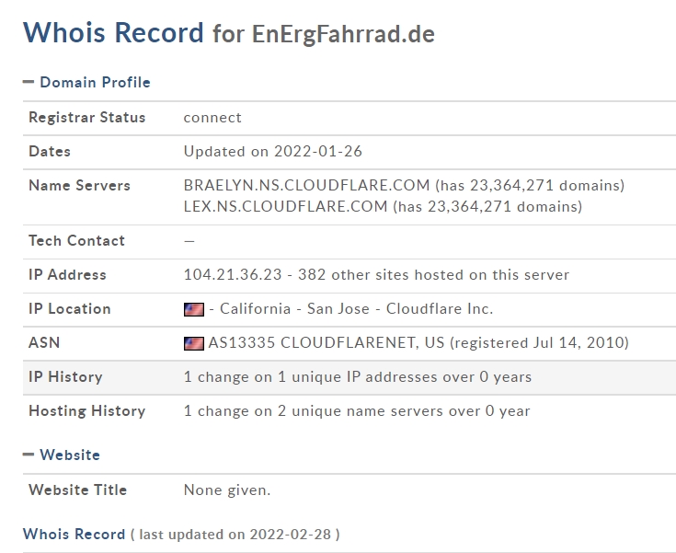676x553 pixels.
Task: Select the IP History row
Action: click(x=349, y=377)
